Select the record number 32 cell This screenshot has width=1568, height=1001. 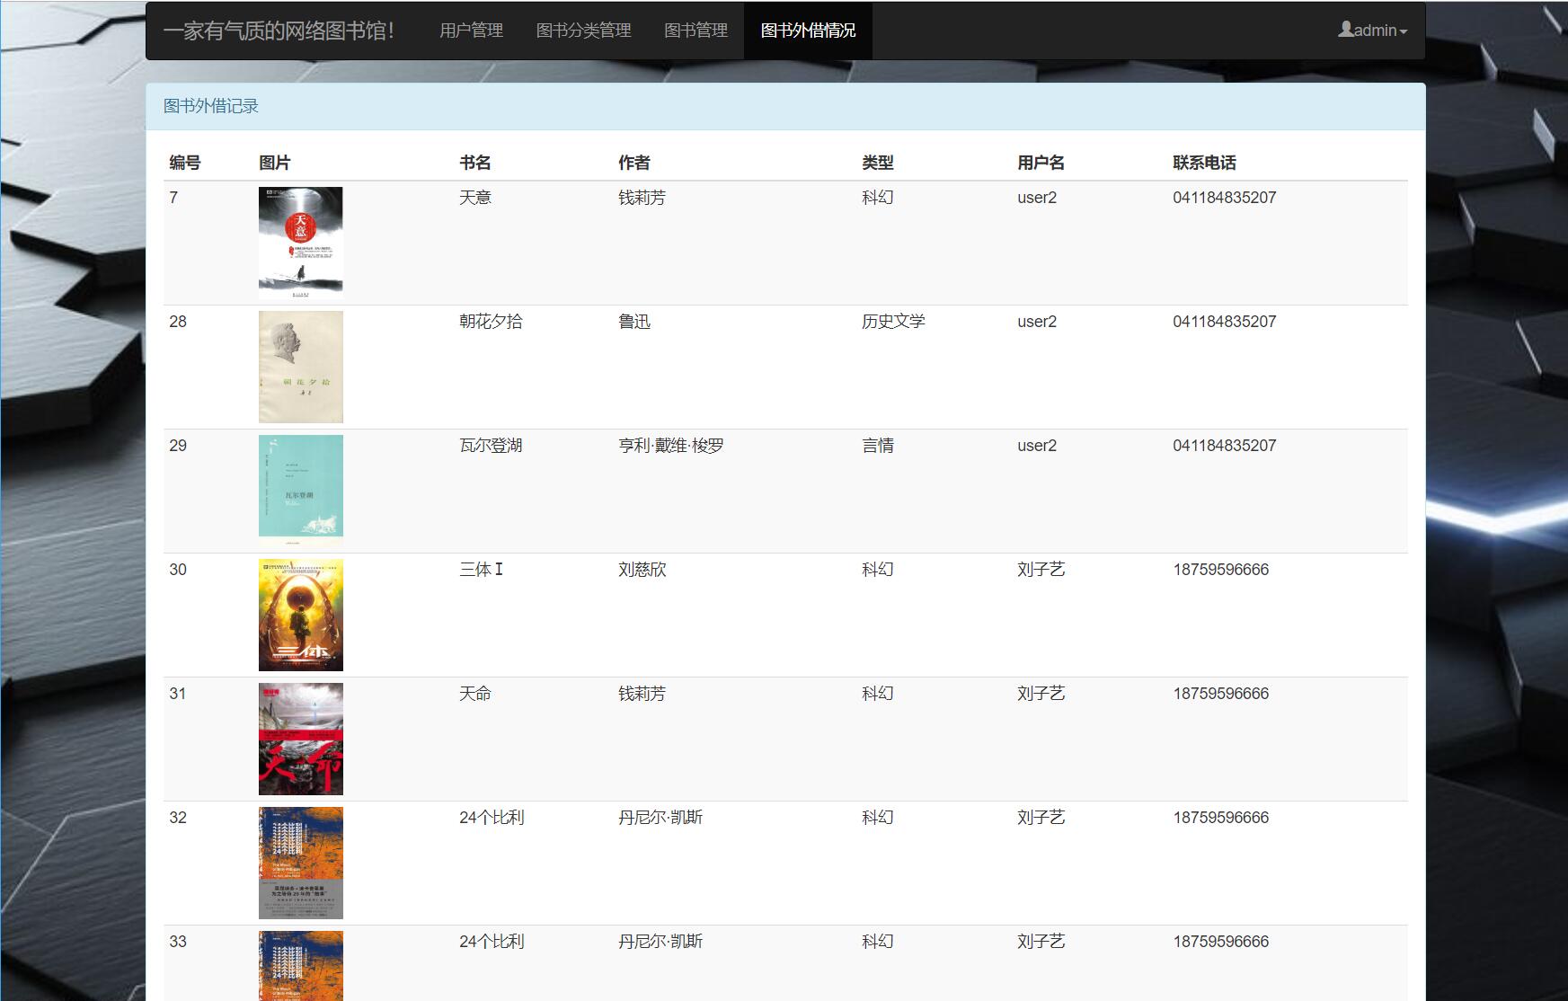178,818
